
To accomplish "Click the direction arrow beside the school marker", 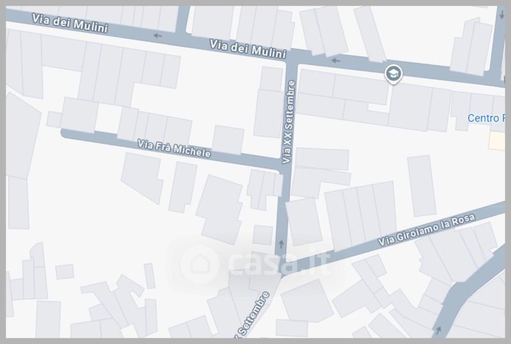I will pos(336,60).
